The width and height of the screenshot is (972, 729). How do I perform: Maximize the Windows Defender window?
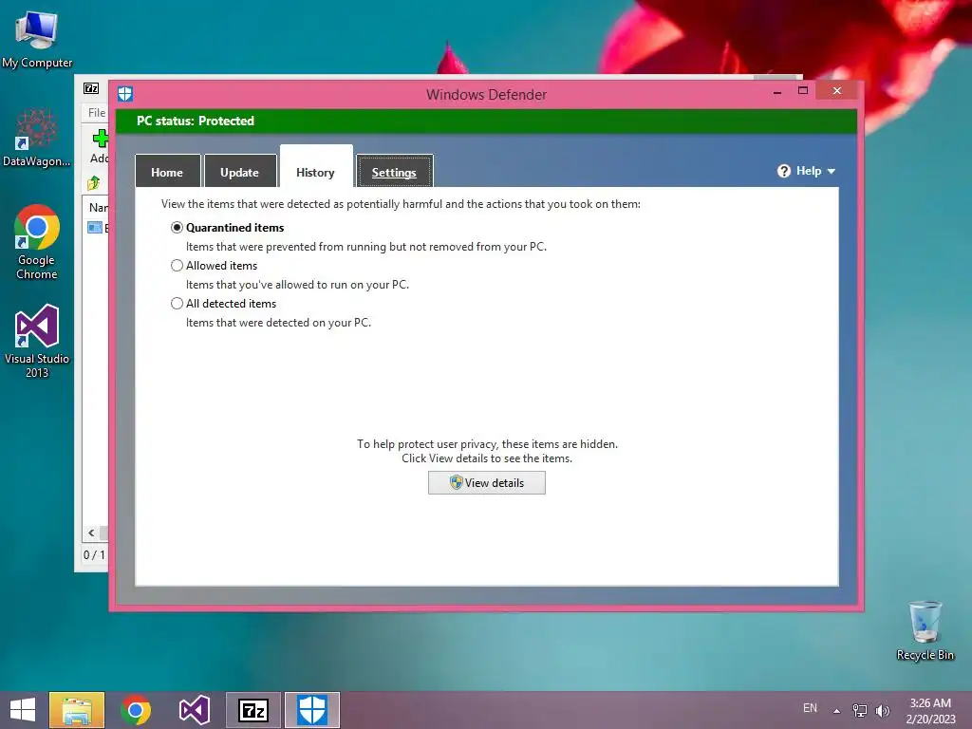(x=803, y=91)
